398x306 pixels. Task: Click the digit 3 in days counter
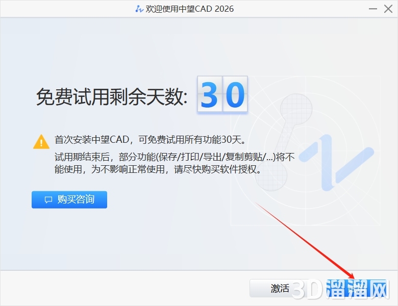pos(210,94)
